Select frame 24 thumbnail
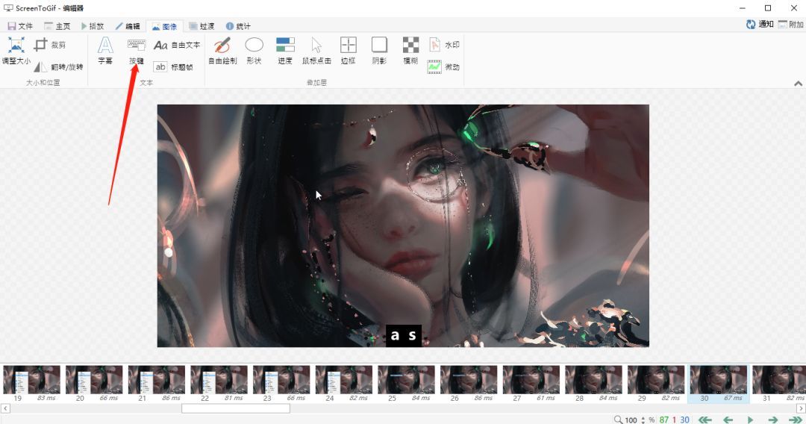 [344, 384]
